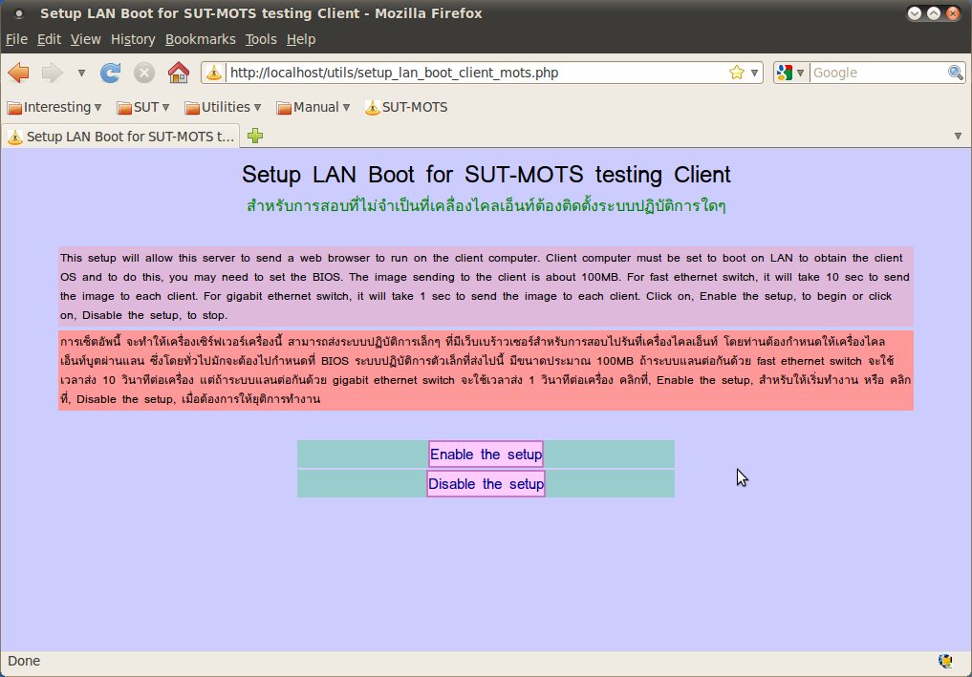Open the SUT-MOTS bookmark
Image resolution: width=972 pixels, height=677 pixels.
click(x=406, y=107)
